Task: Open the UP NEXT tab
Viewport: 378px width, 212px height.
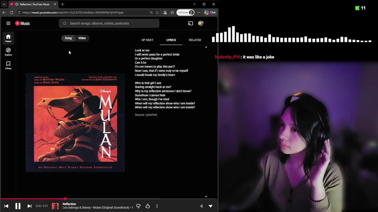Action: 147,40
